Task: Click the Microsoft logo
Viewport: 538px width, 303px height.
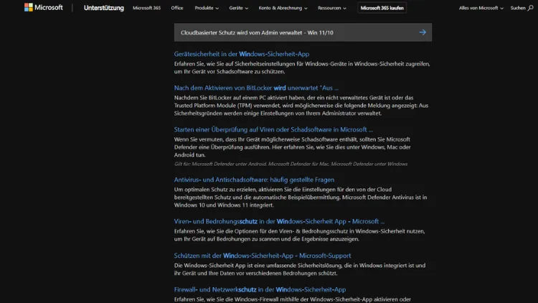Action: [x=44, y=7]
